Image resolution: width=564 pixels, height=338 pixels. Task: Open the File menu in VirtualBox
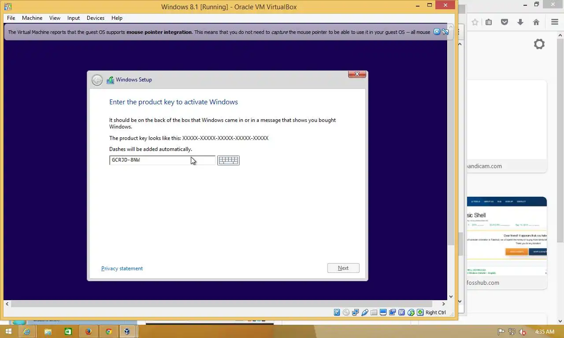click(x=11, y=18)
